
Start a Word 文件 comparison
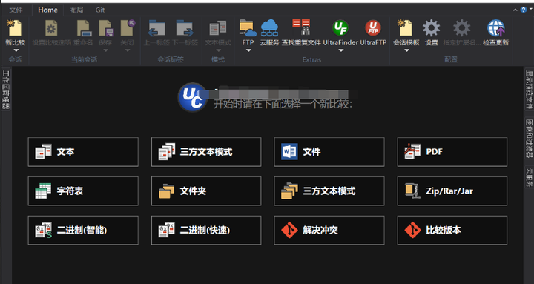[x=329, y=152]
